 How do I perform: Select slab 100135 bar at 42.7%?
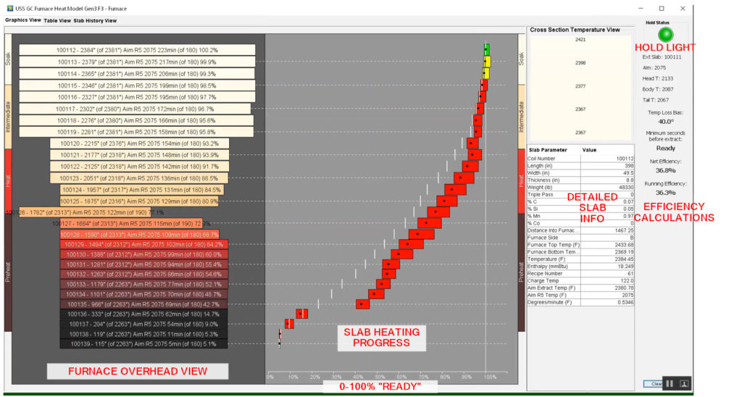[x=144, y=304]
